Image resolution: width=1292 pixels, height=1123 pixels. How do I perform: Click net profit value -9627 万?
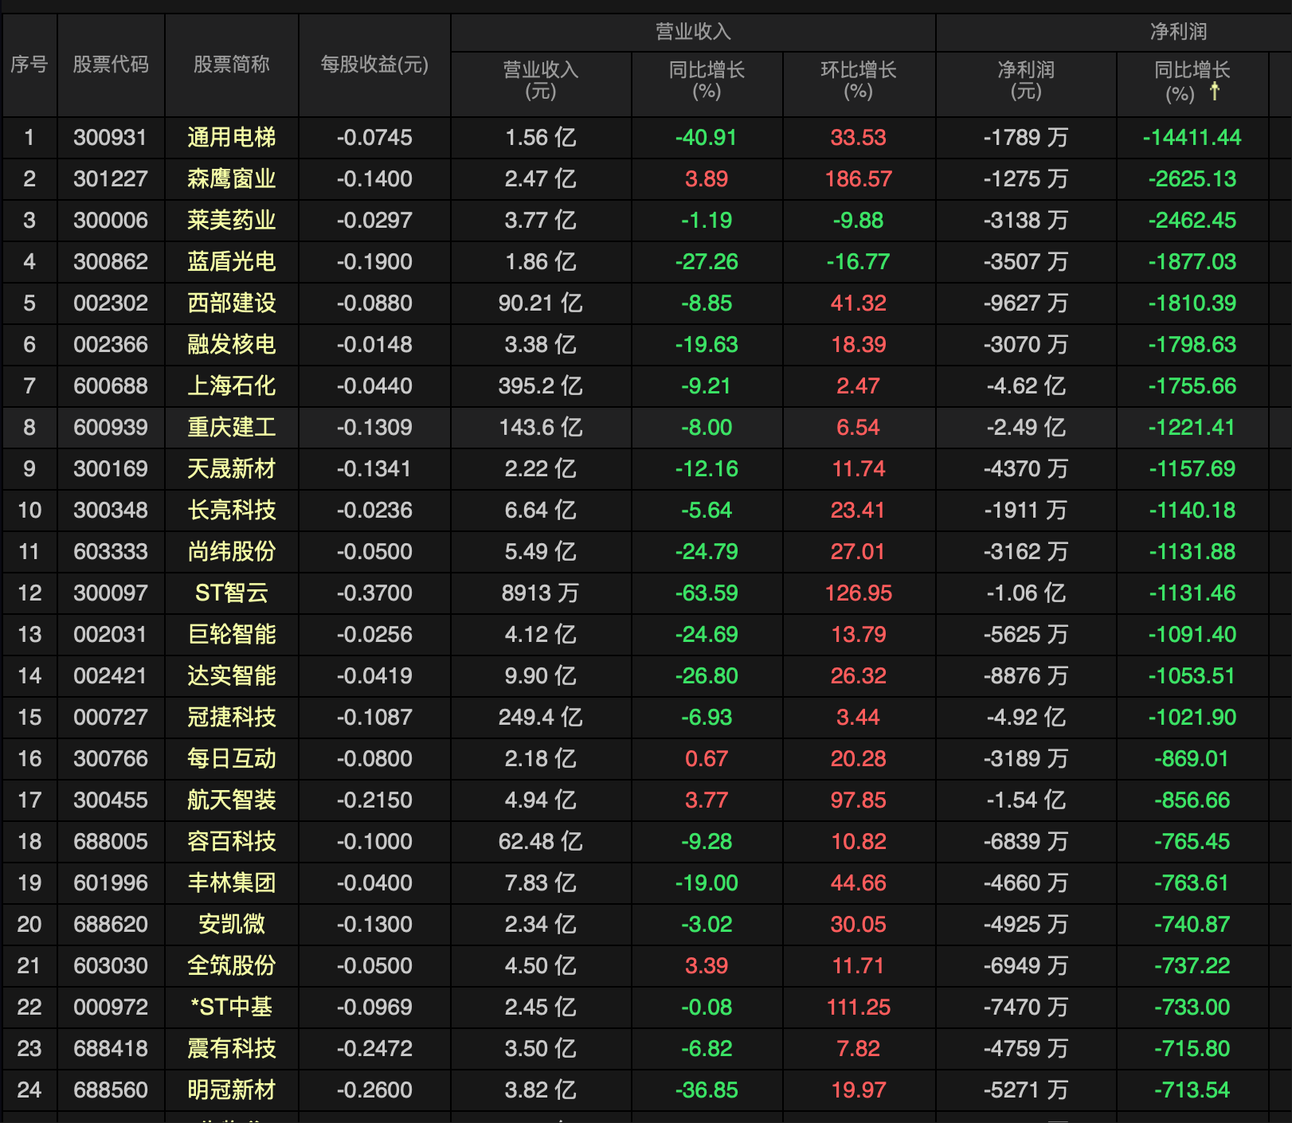(1026, 303)
